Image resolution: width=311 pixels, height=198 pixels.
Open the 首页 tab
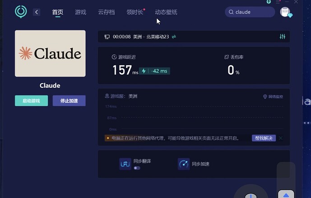coord(57,12)
